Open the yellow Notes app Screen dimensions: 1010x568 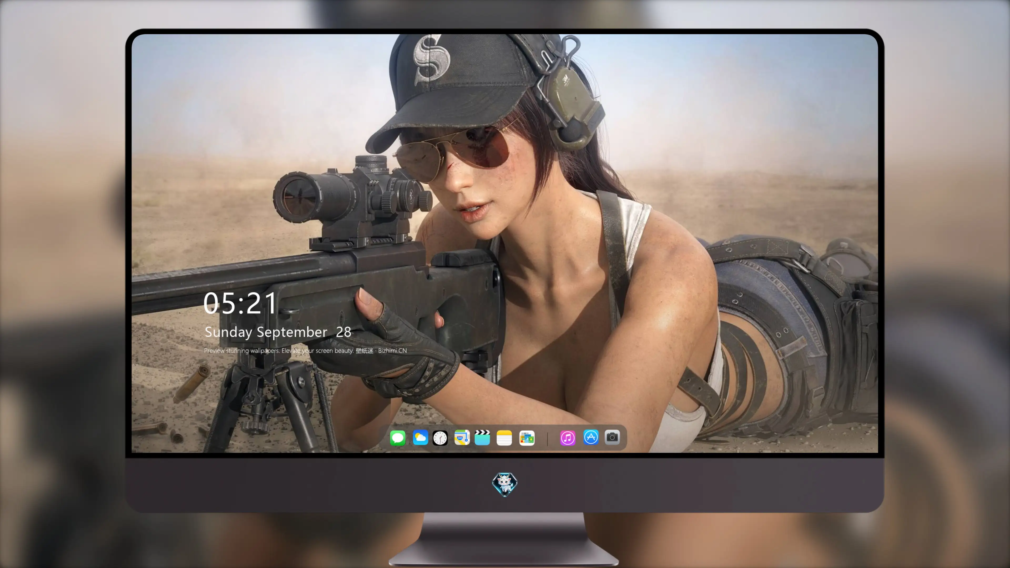pyautogui.click(x=504, y=438)
